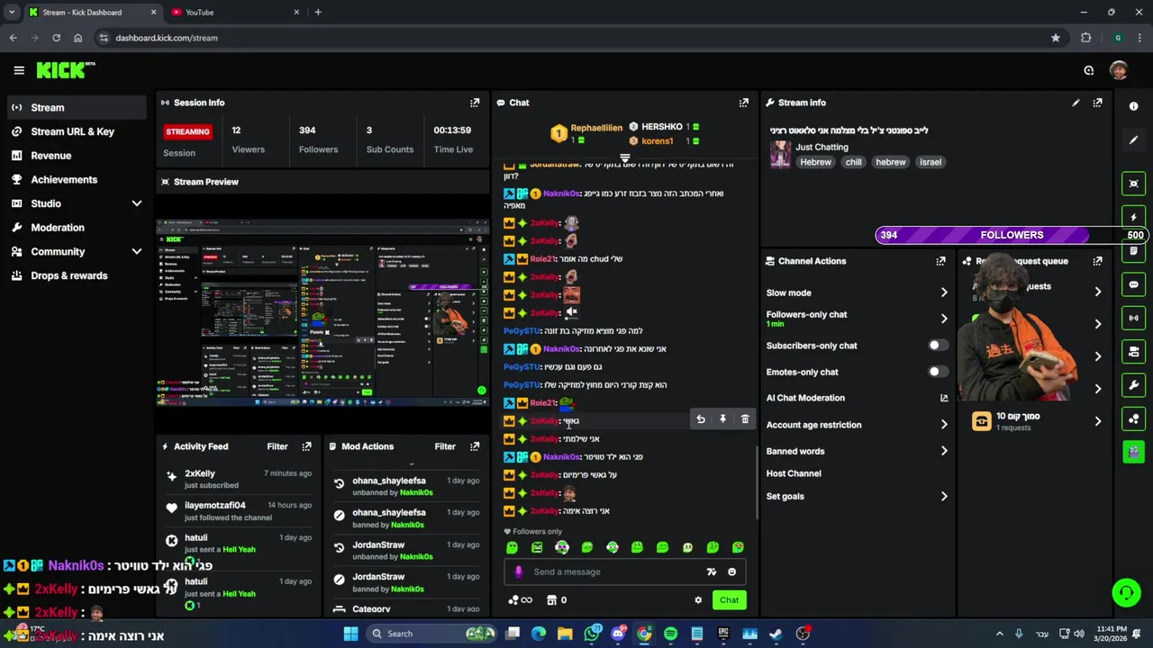The image size is (1153, 648).
Task: Open Banned words settings chevron
Action: (944, 451)
